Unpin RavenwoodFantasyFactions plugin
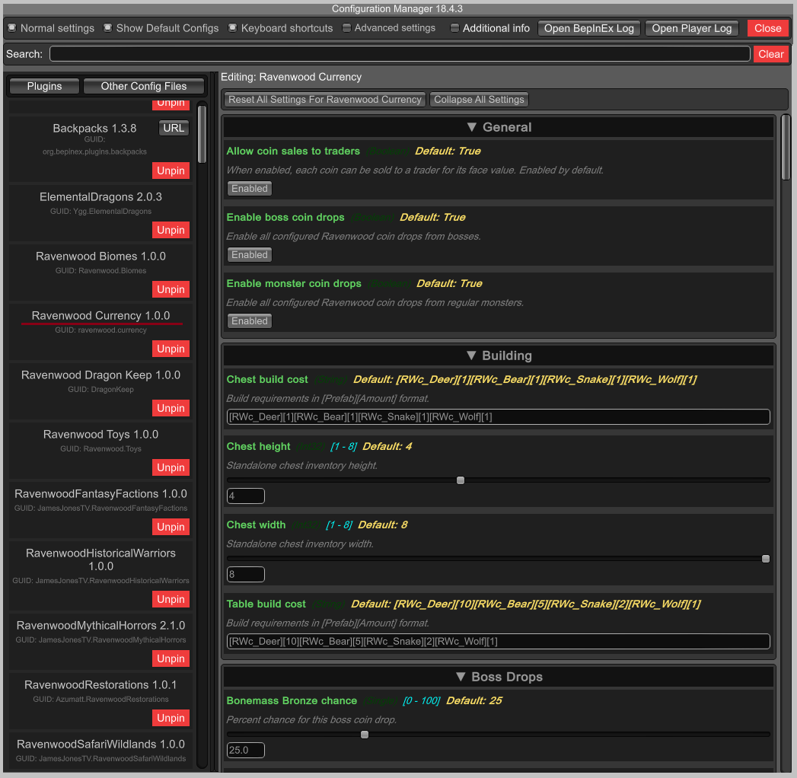Viewport: 797px width, 778px height. point(171,527)
